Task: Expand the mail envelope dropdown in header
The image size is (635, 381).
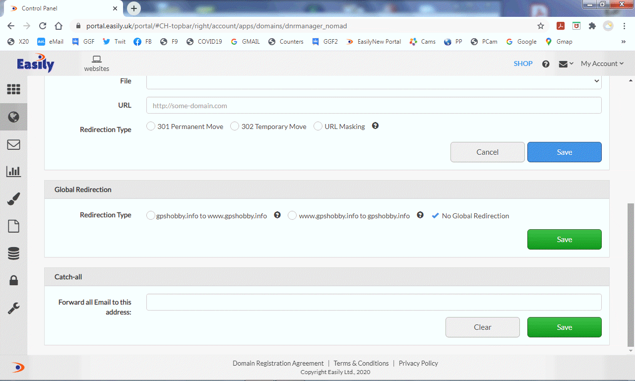Action: pyautogui.click(x=566, y=63)
